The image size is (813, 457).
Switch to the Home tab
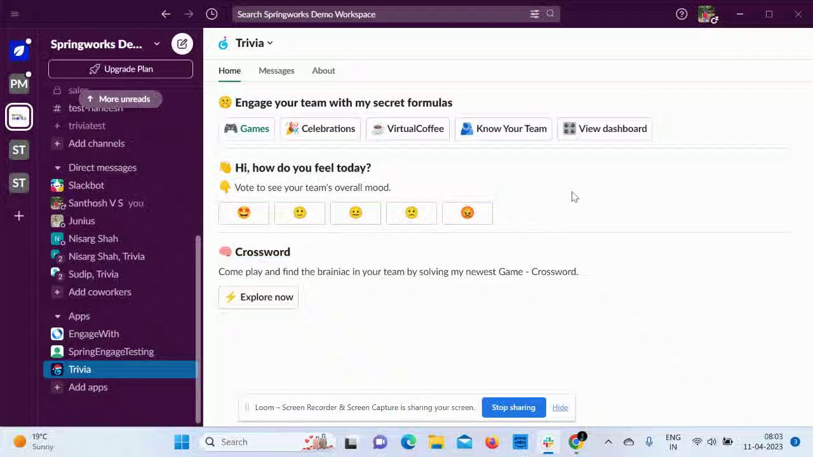[230, 70]
